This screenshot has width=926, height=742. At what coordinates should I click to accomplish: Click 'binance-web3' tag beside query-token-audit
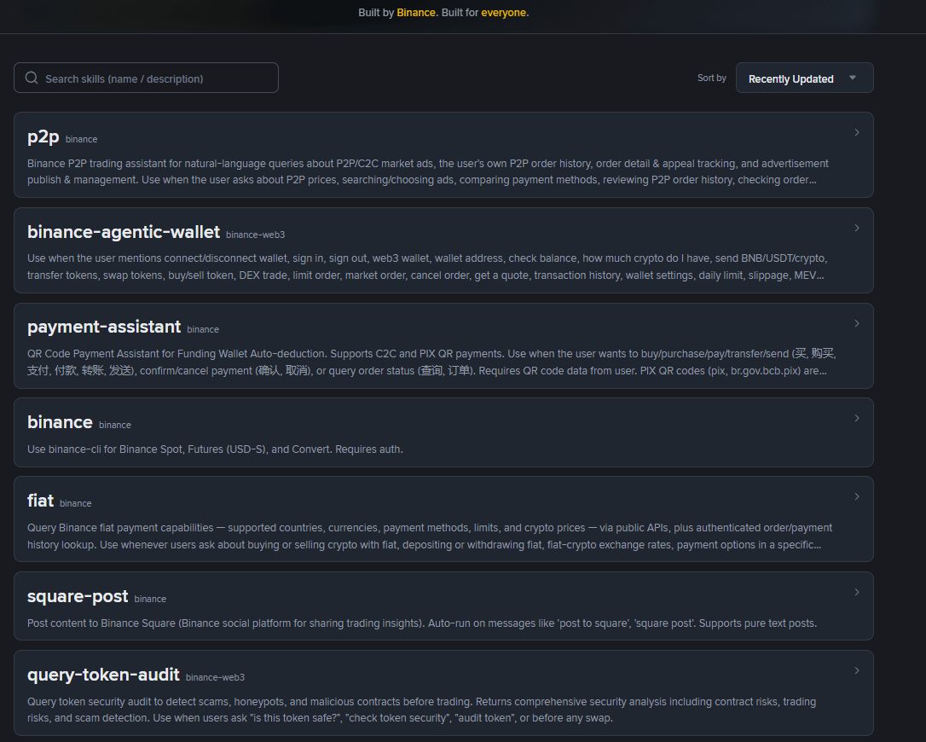point(215,677)
